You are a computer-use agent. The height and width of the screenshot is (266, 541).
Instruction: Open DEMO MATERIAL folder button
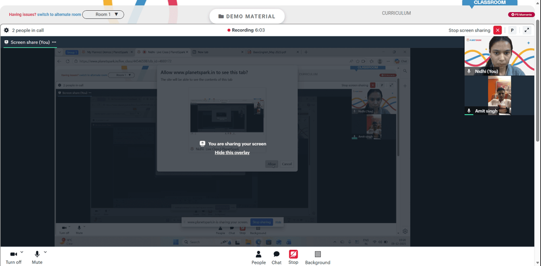pos(247,16)
